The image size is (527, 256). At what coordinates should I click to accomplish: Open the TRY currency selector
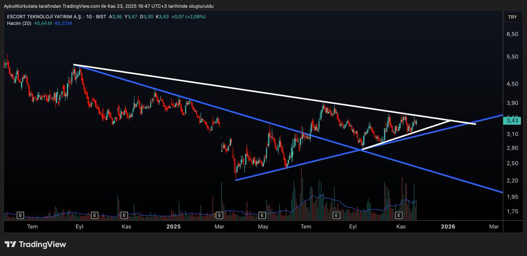coord(512,17)
